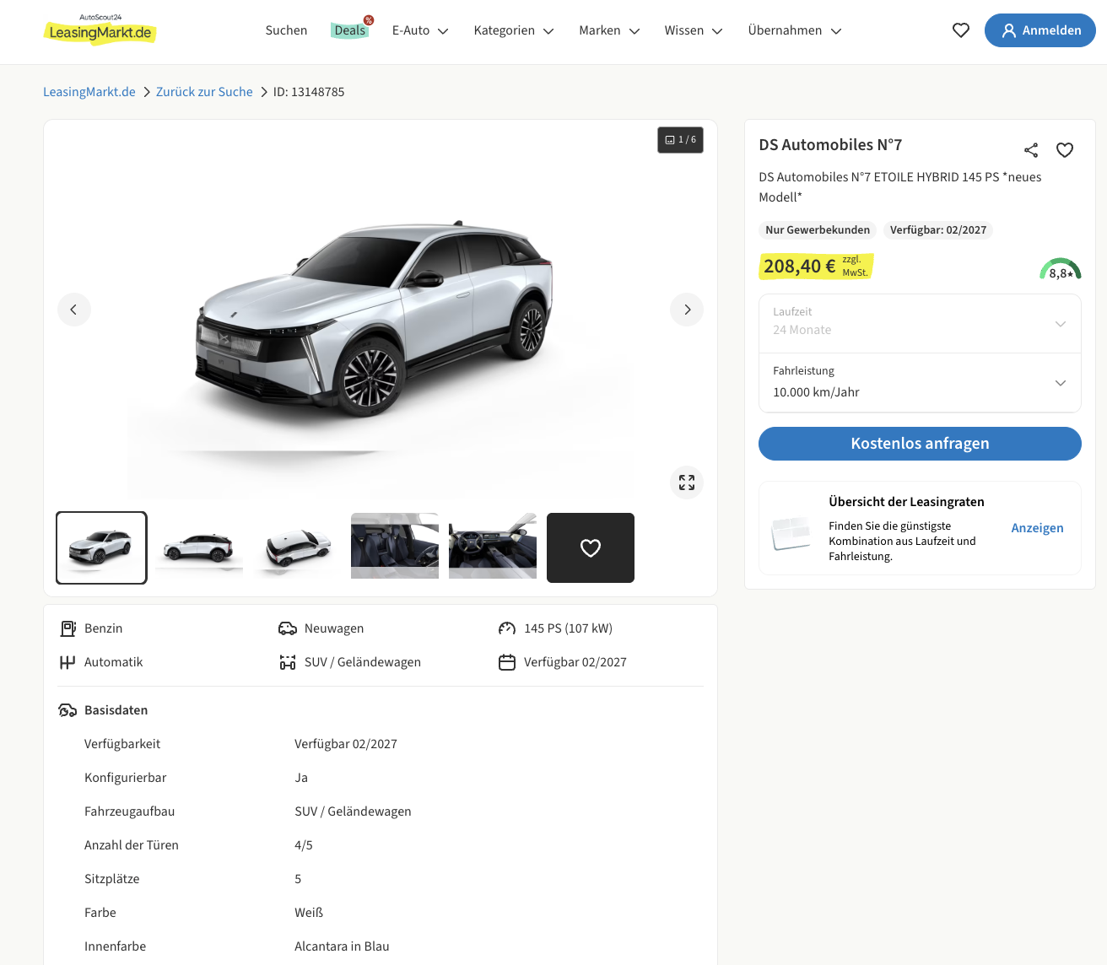This screenshot has height=965, width=1107.
Task: Open fullscreen image view
Action: 687,482
